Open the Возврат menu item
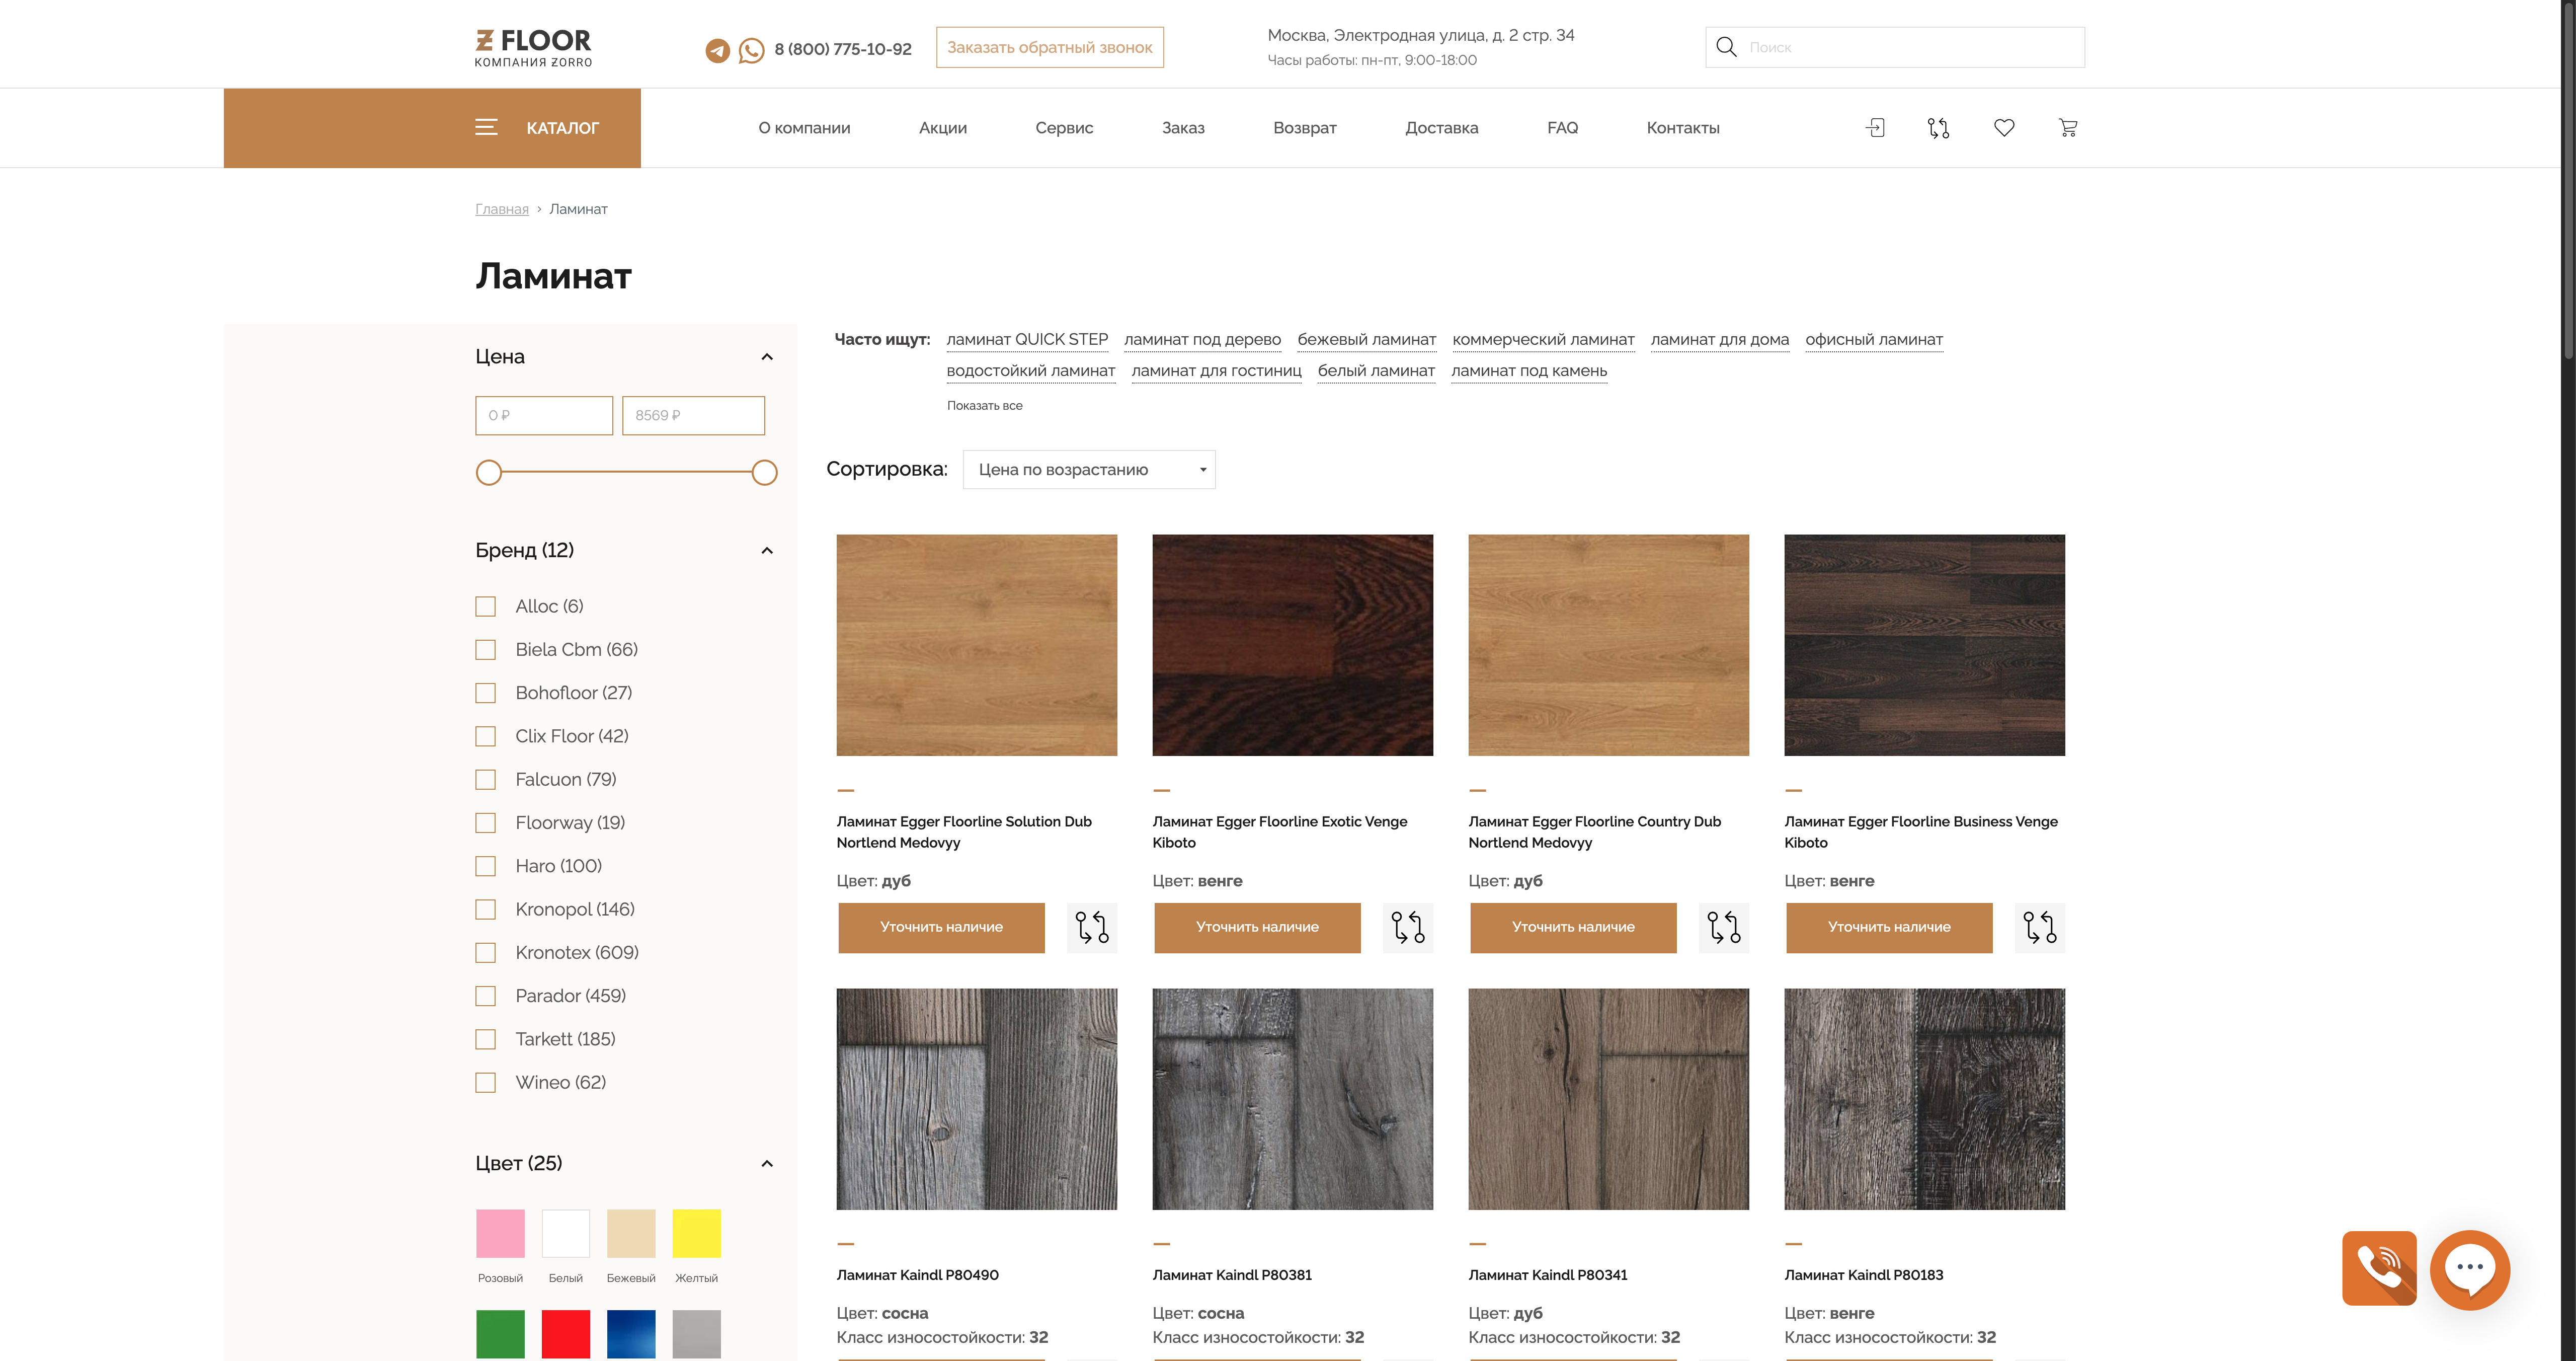Screen dimensions: 2576x1361 point(1305,128)
